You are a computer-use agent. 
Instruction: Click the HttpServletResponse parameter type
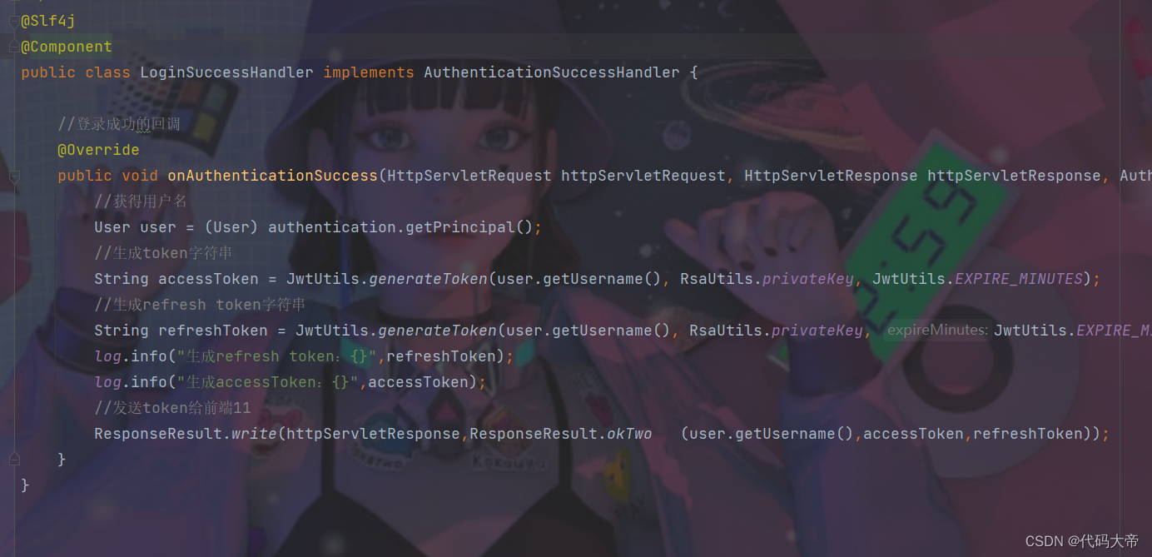tap(831, 176)
